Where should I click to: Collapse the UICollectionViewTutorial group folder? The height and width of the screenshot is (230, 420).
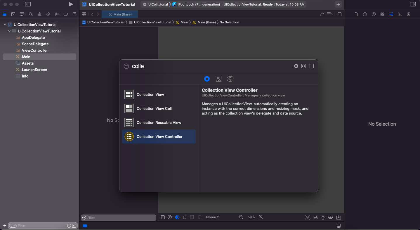pyautogui.click(x=9, y=31)
